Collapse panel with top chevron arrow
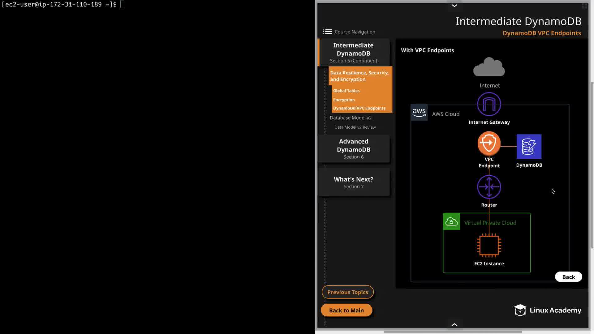Screen dimensions: 594x334 tap(454, 6)
